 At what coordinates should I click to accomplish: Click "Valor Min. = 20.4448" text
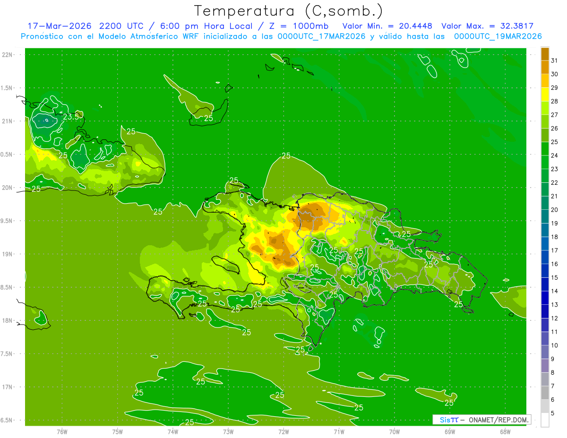(387, 26)
